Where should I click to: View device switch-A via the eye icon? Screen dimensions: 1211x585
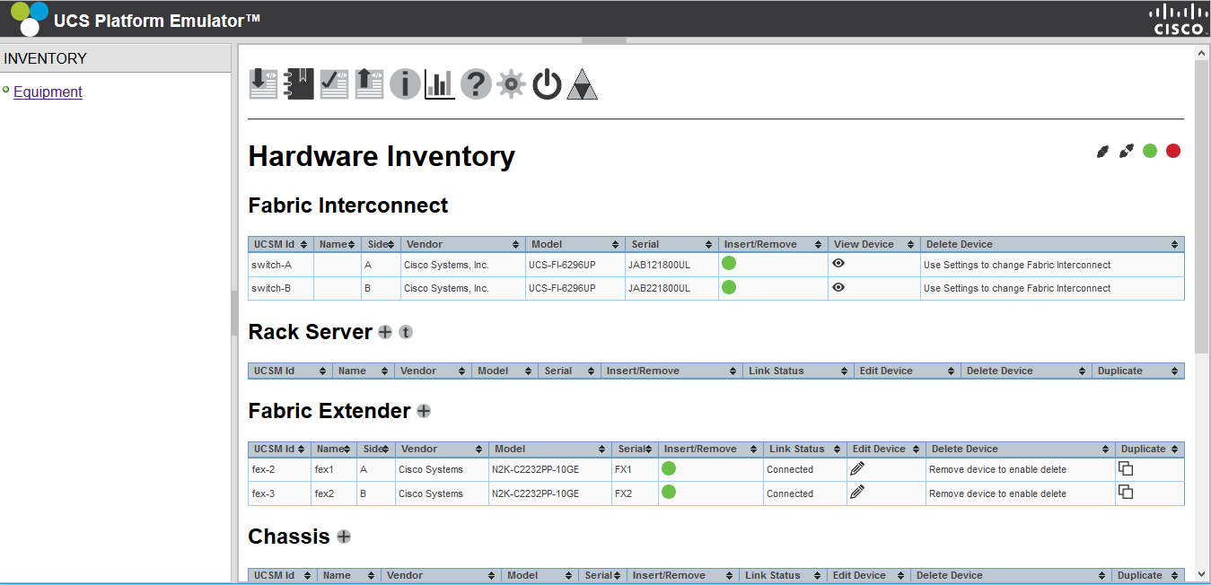point(838,264)
